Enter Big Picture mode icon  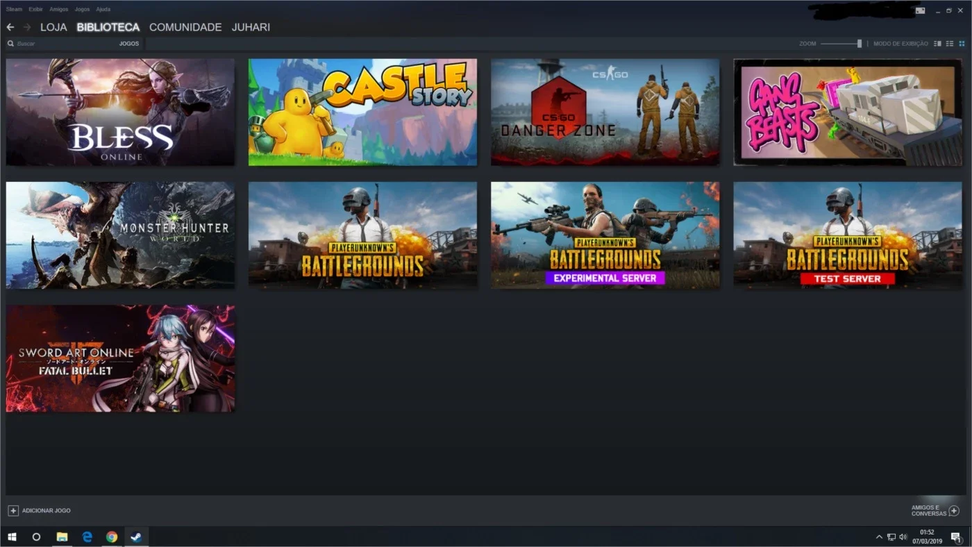click(921, 10)
